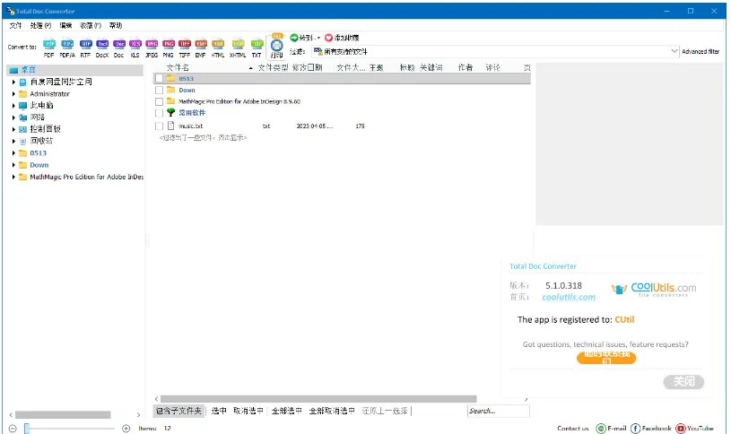Toggle the 包含子文件夹 option
Image resolution: width=731 pixels, height=434 pixels.
(178, 411)
